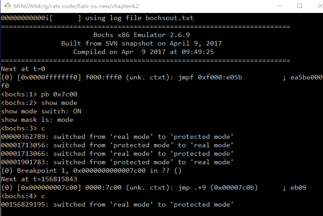This screenshot has width=323, height=216.
Task: Click the 'Next at t=156815843' line
Action: pos(39,179)
